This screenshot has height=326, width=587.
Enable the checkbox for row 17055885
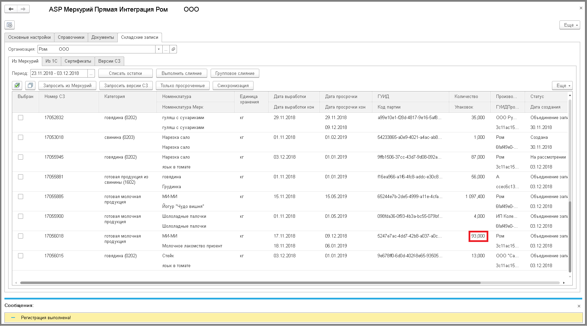[21, 196]
